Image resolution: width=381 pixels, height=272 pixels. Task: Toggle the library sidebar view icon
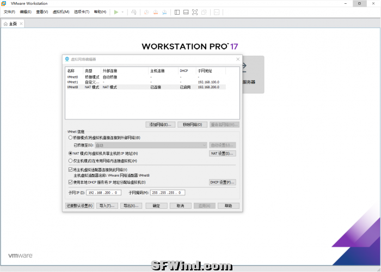point(177,12)
